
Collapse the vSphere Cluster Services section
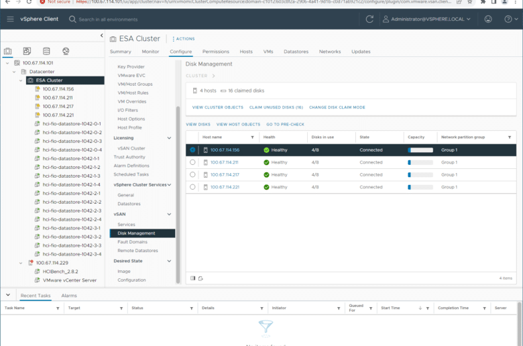point(169,184)
